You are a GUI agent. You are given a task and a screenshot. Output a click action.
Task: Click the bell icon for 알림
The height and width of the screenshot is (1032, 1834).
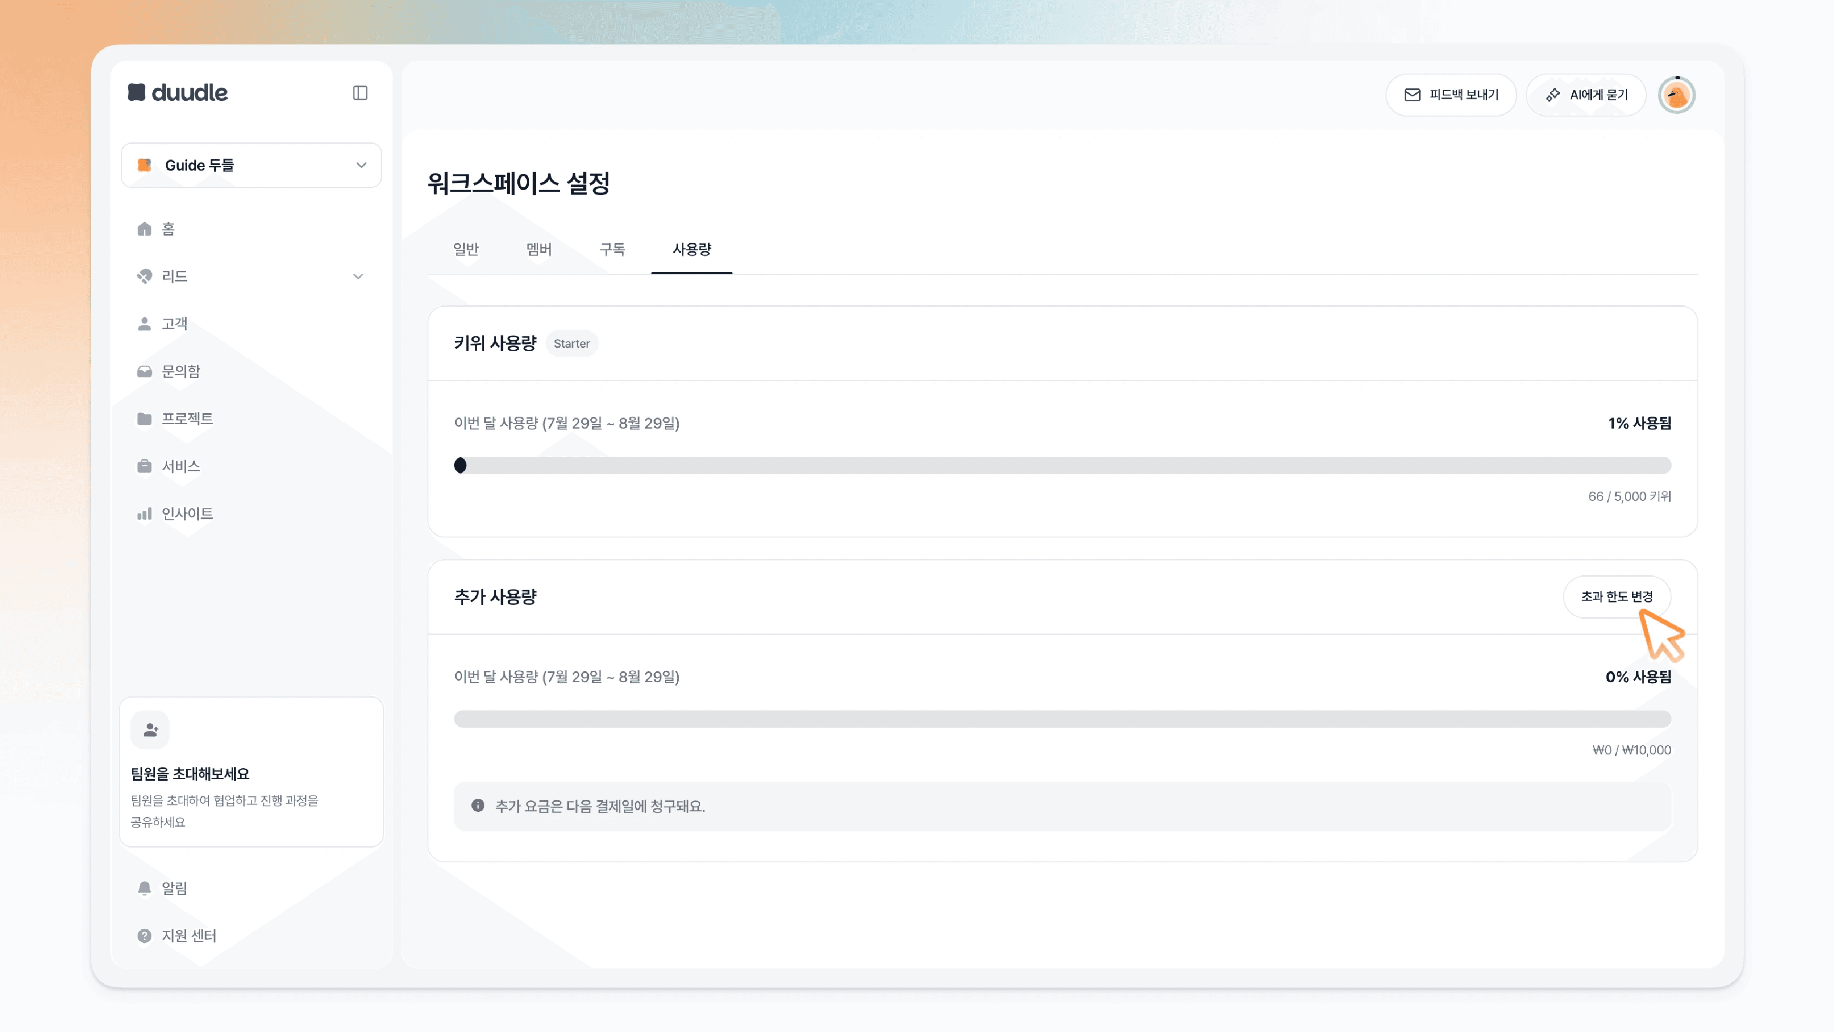[145, 888]
